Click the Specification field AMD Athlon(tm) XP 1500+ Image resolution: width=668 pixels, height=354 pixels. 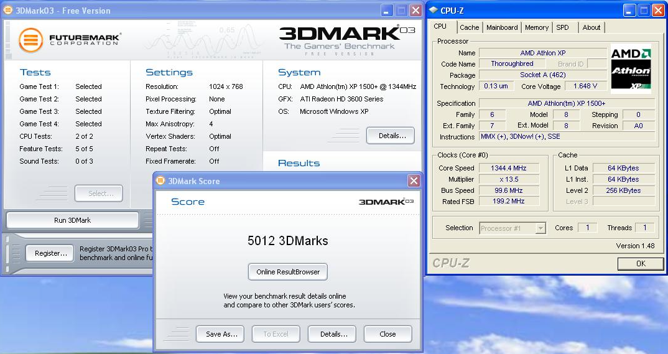click(x=567, y=103)
